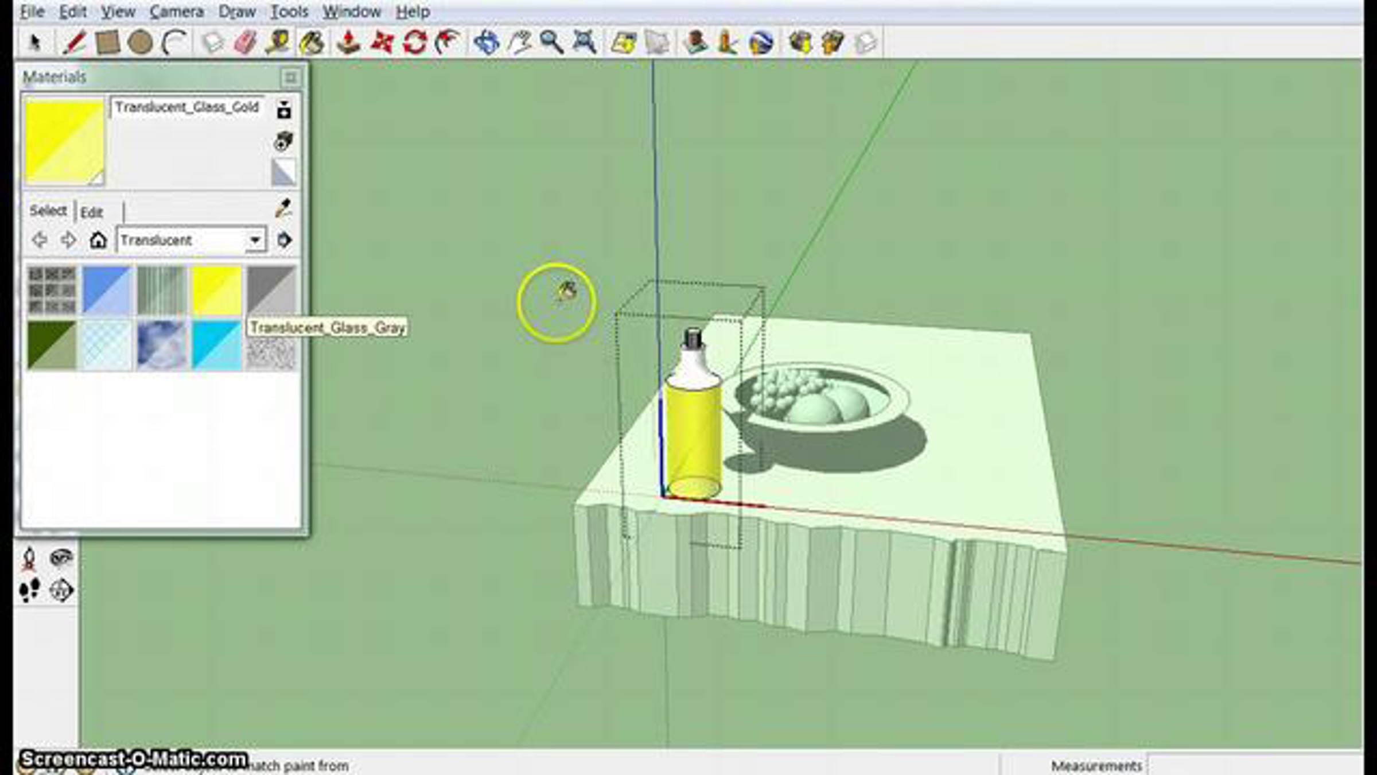The width and height of the screenshot is (1377, 775).
Task: Choose the Translucent_Glass_Gray swatch
Action: 271,290
